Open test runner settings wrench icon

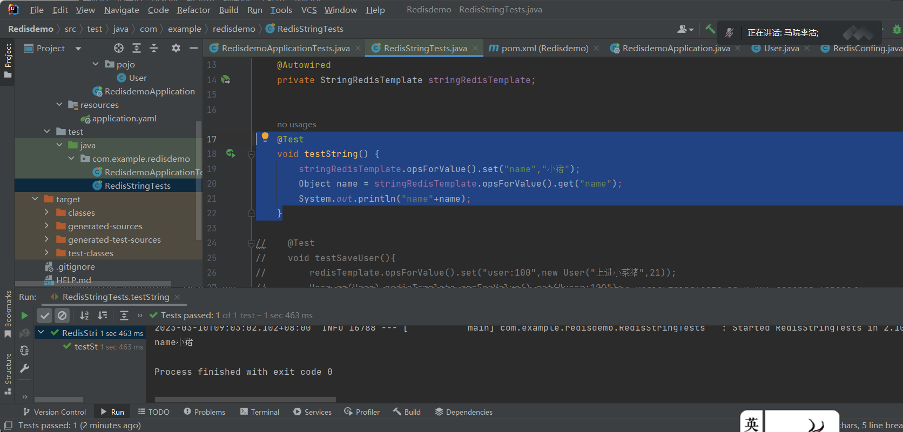tap(24, 369)
